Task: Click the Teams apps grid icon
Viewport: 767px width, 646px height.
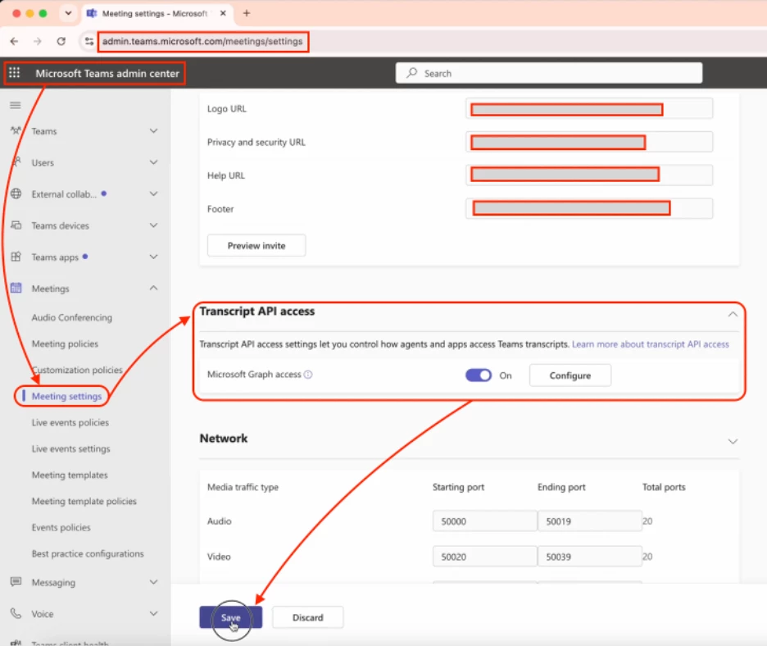Action: [x=16, y=257]
